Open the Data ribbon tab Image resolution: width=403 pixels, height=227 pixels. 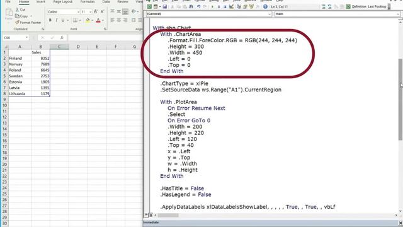click(106, 2)
